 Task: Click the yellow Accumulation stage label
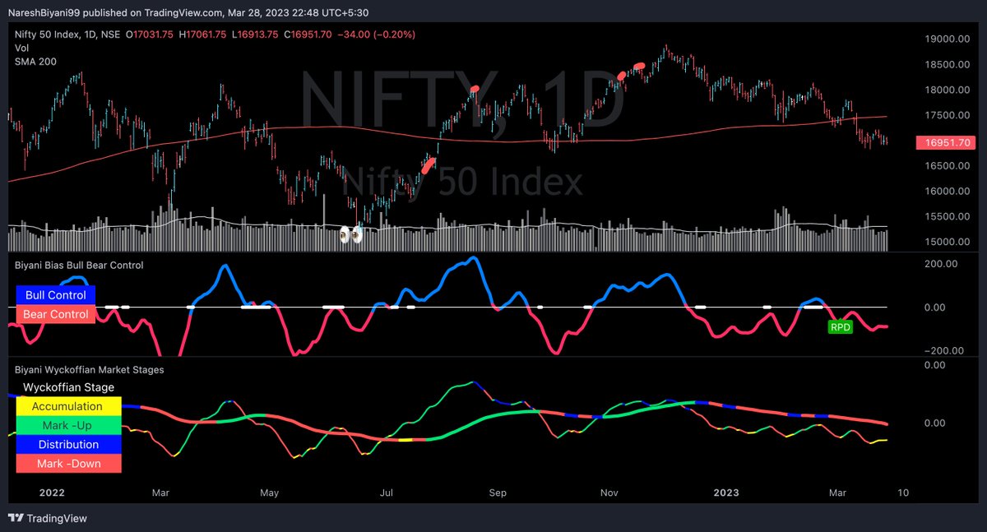68,406
